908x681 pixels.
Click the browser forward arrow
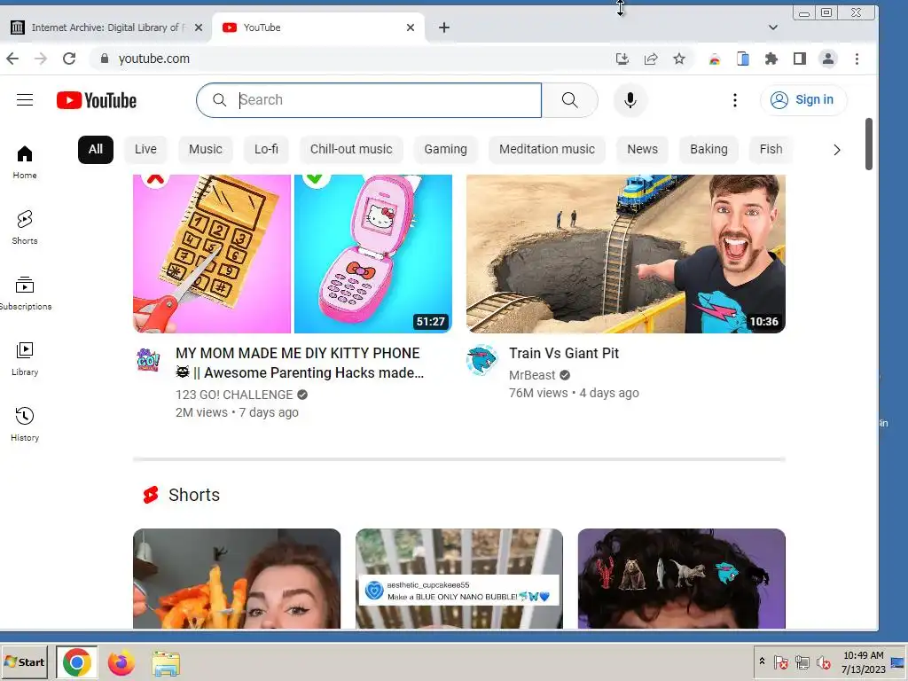point(41,59)
